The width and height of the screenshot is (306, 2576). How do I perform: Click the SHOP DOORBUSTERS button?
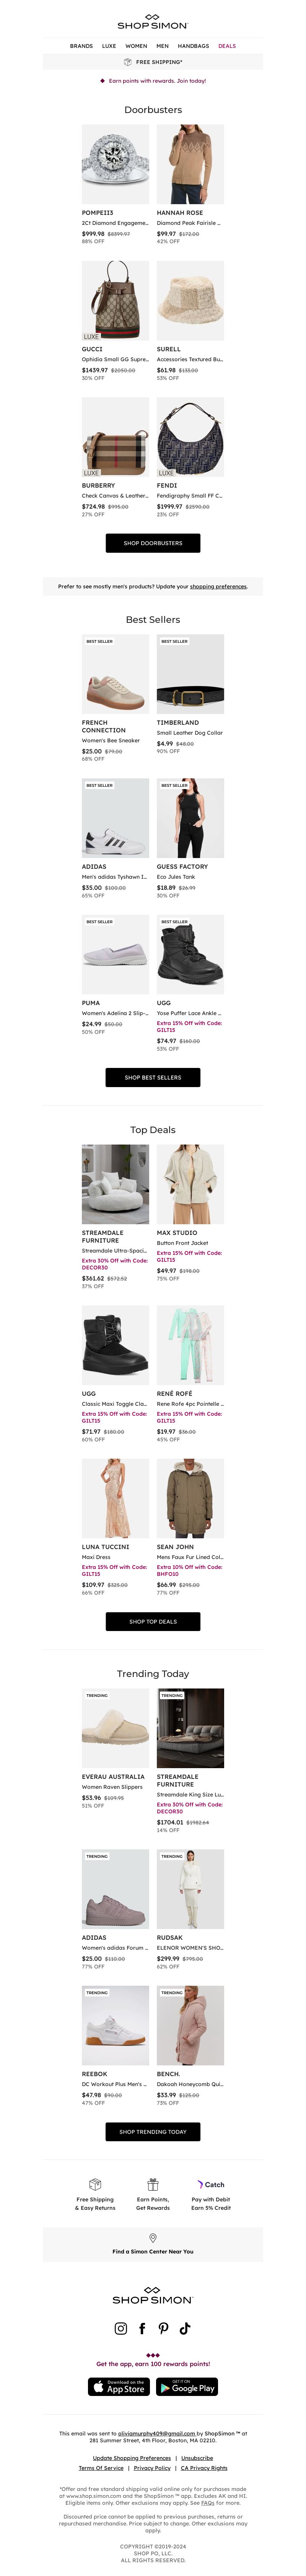click(x=153, y=543)
